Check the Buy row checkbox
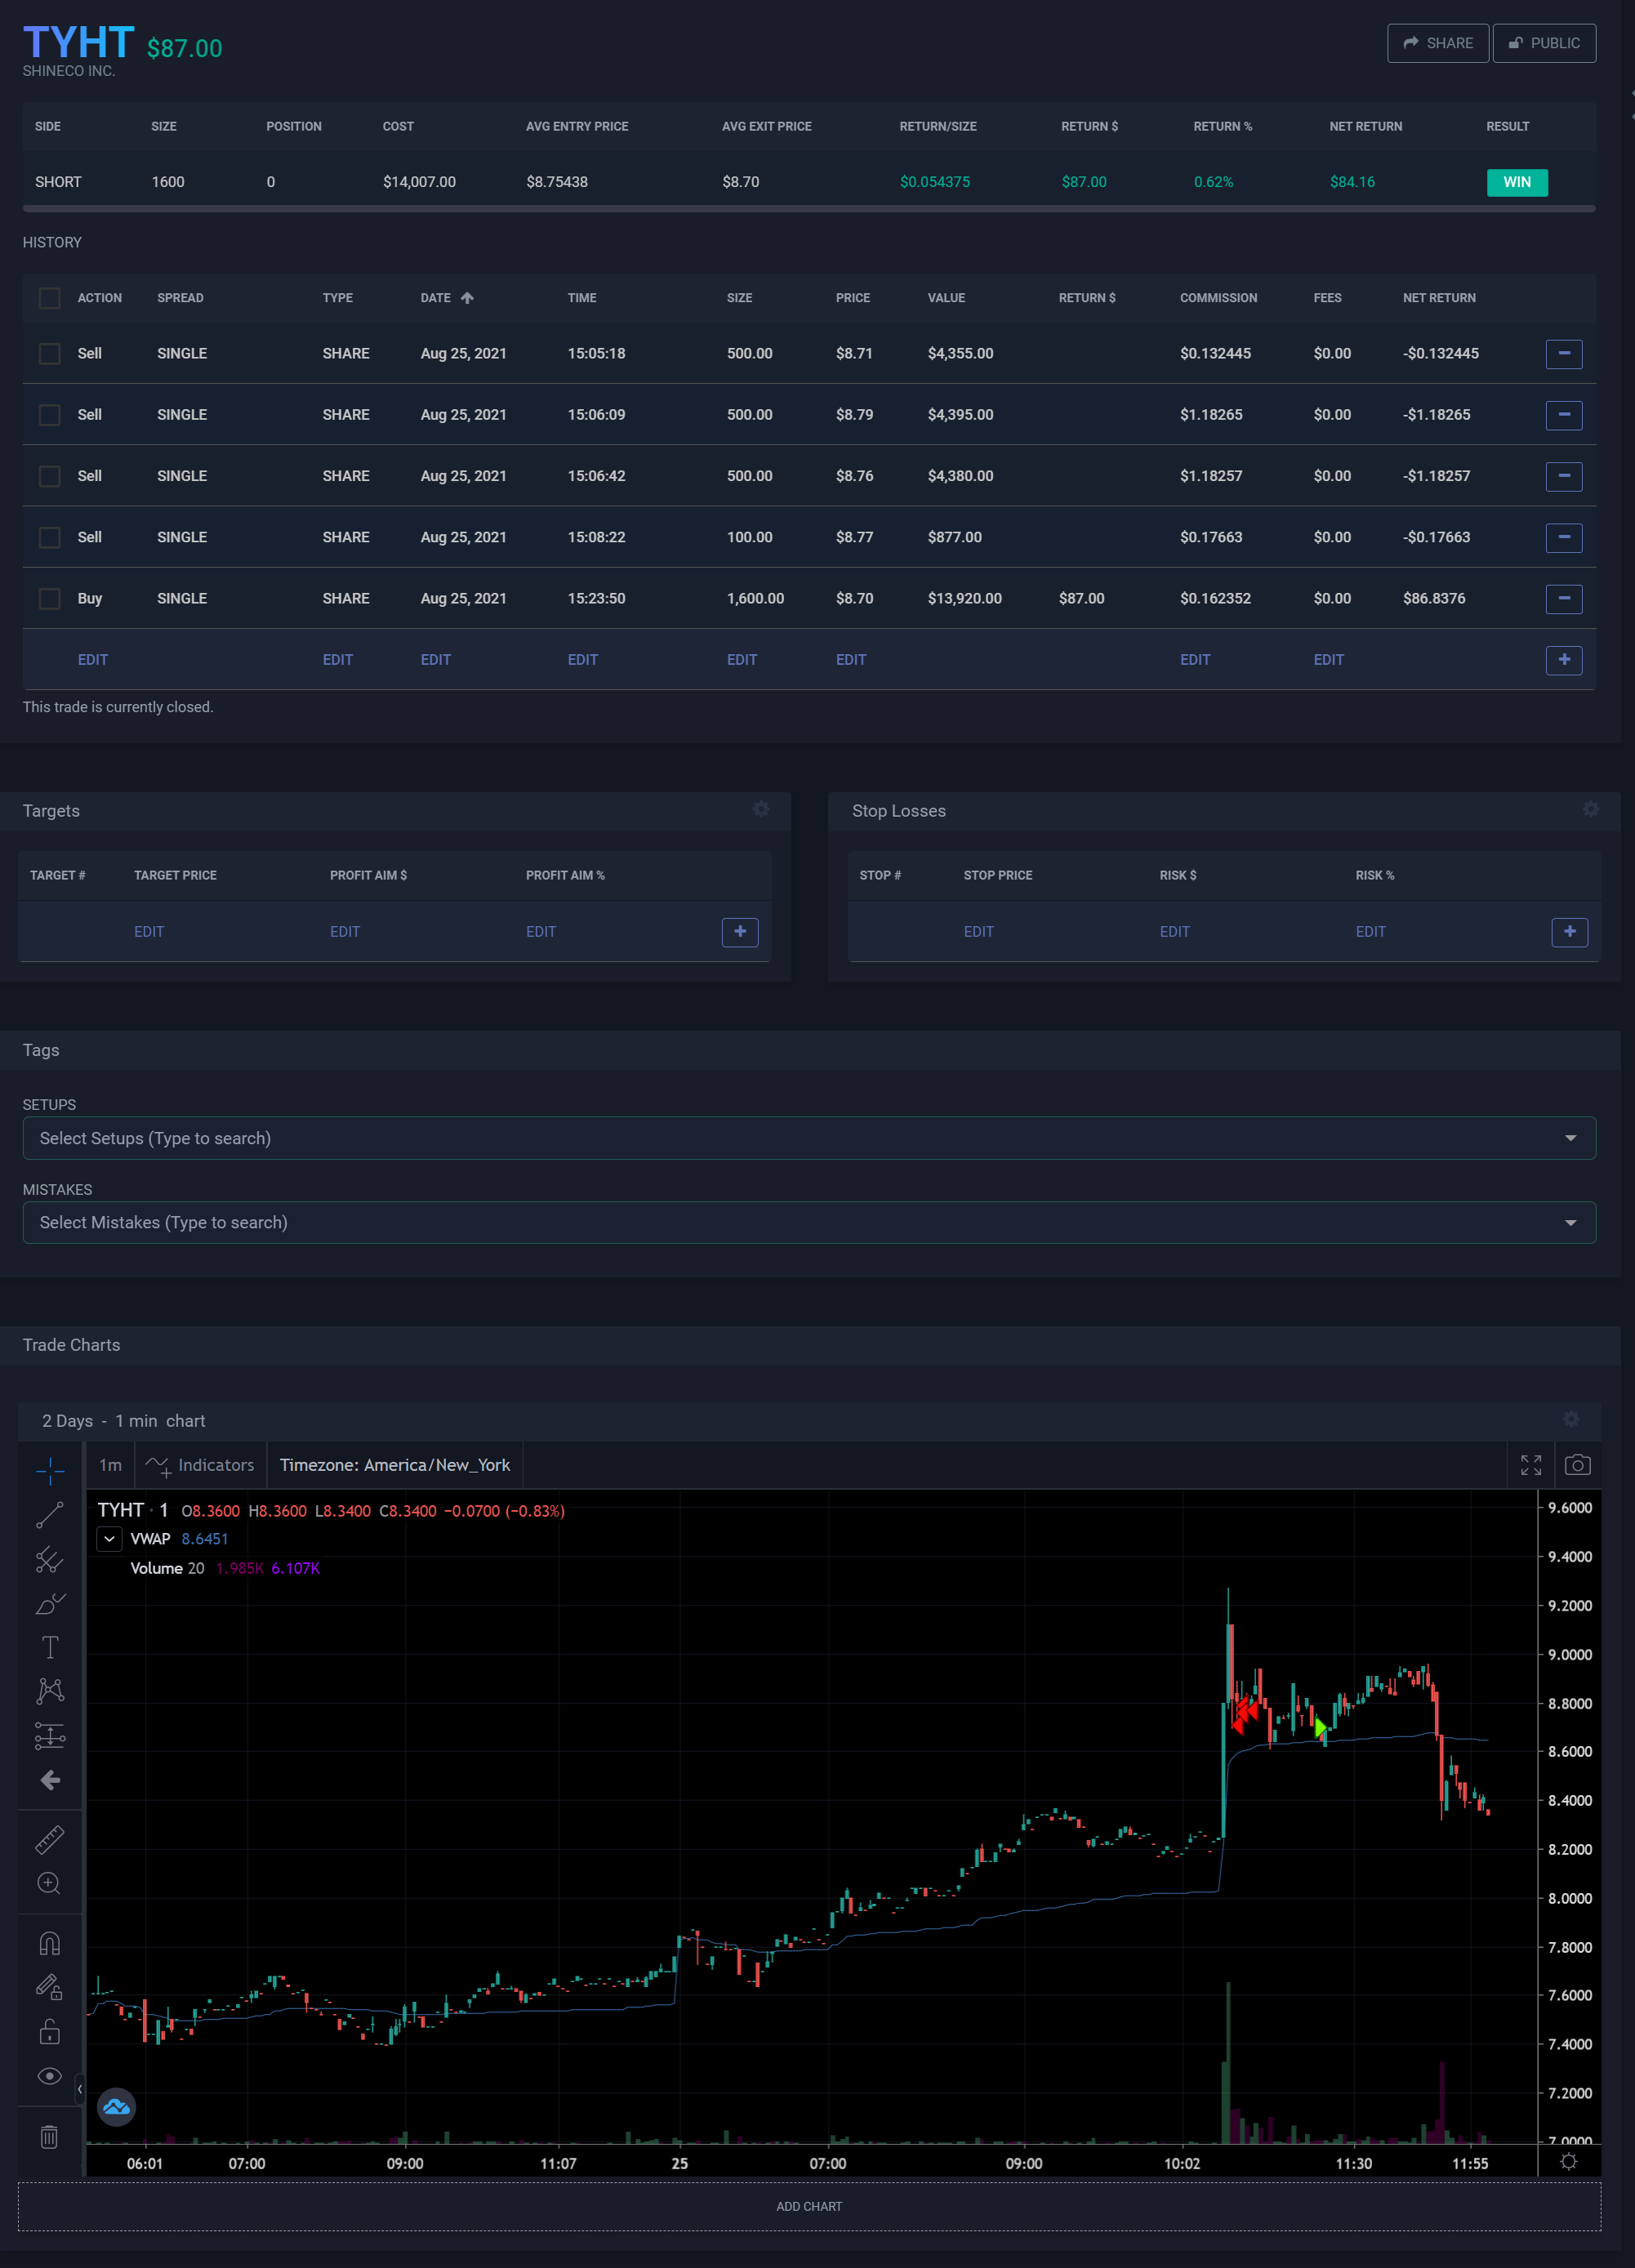This screenshot has width=1635, height=2268. coord(49,599)
